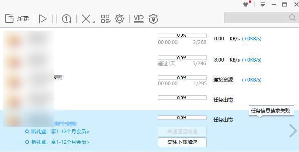Click +0KB/s link beside 0.00 KB/s
This screenshot has height=152, width=299.
[x=252, y=39]
